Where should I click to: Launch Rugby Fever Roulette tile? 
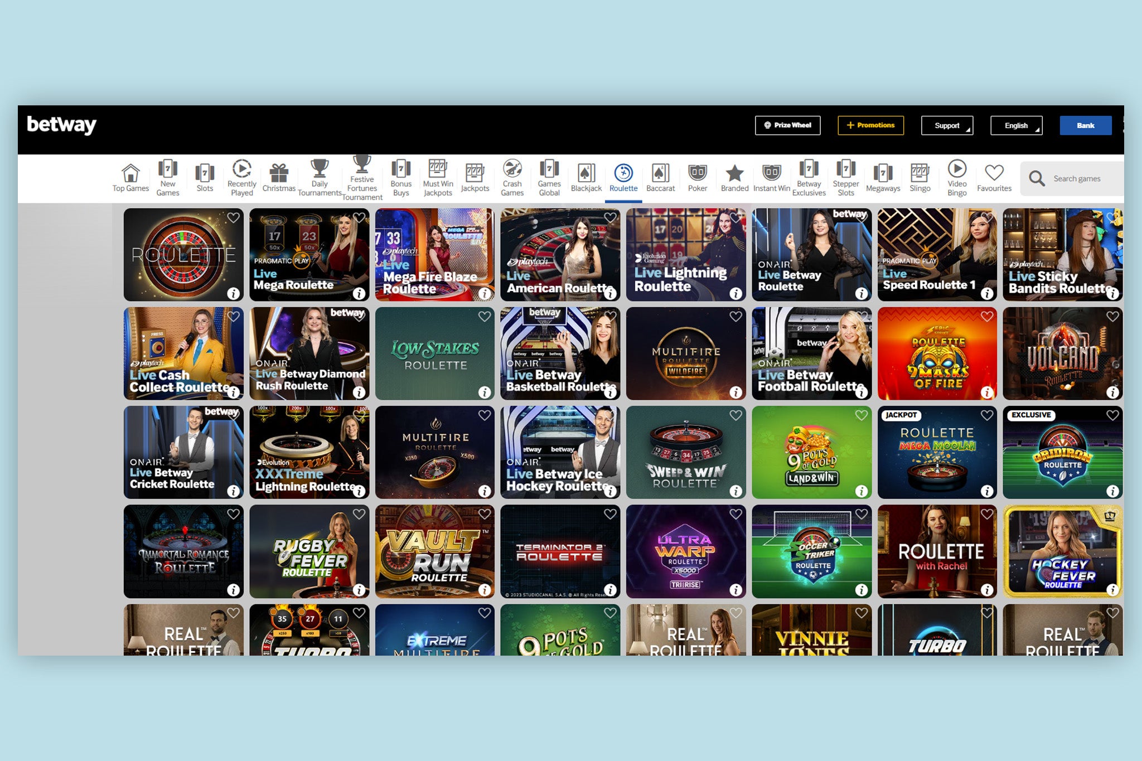click(309, 551)
